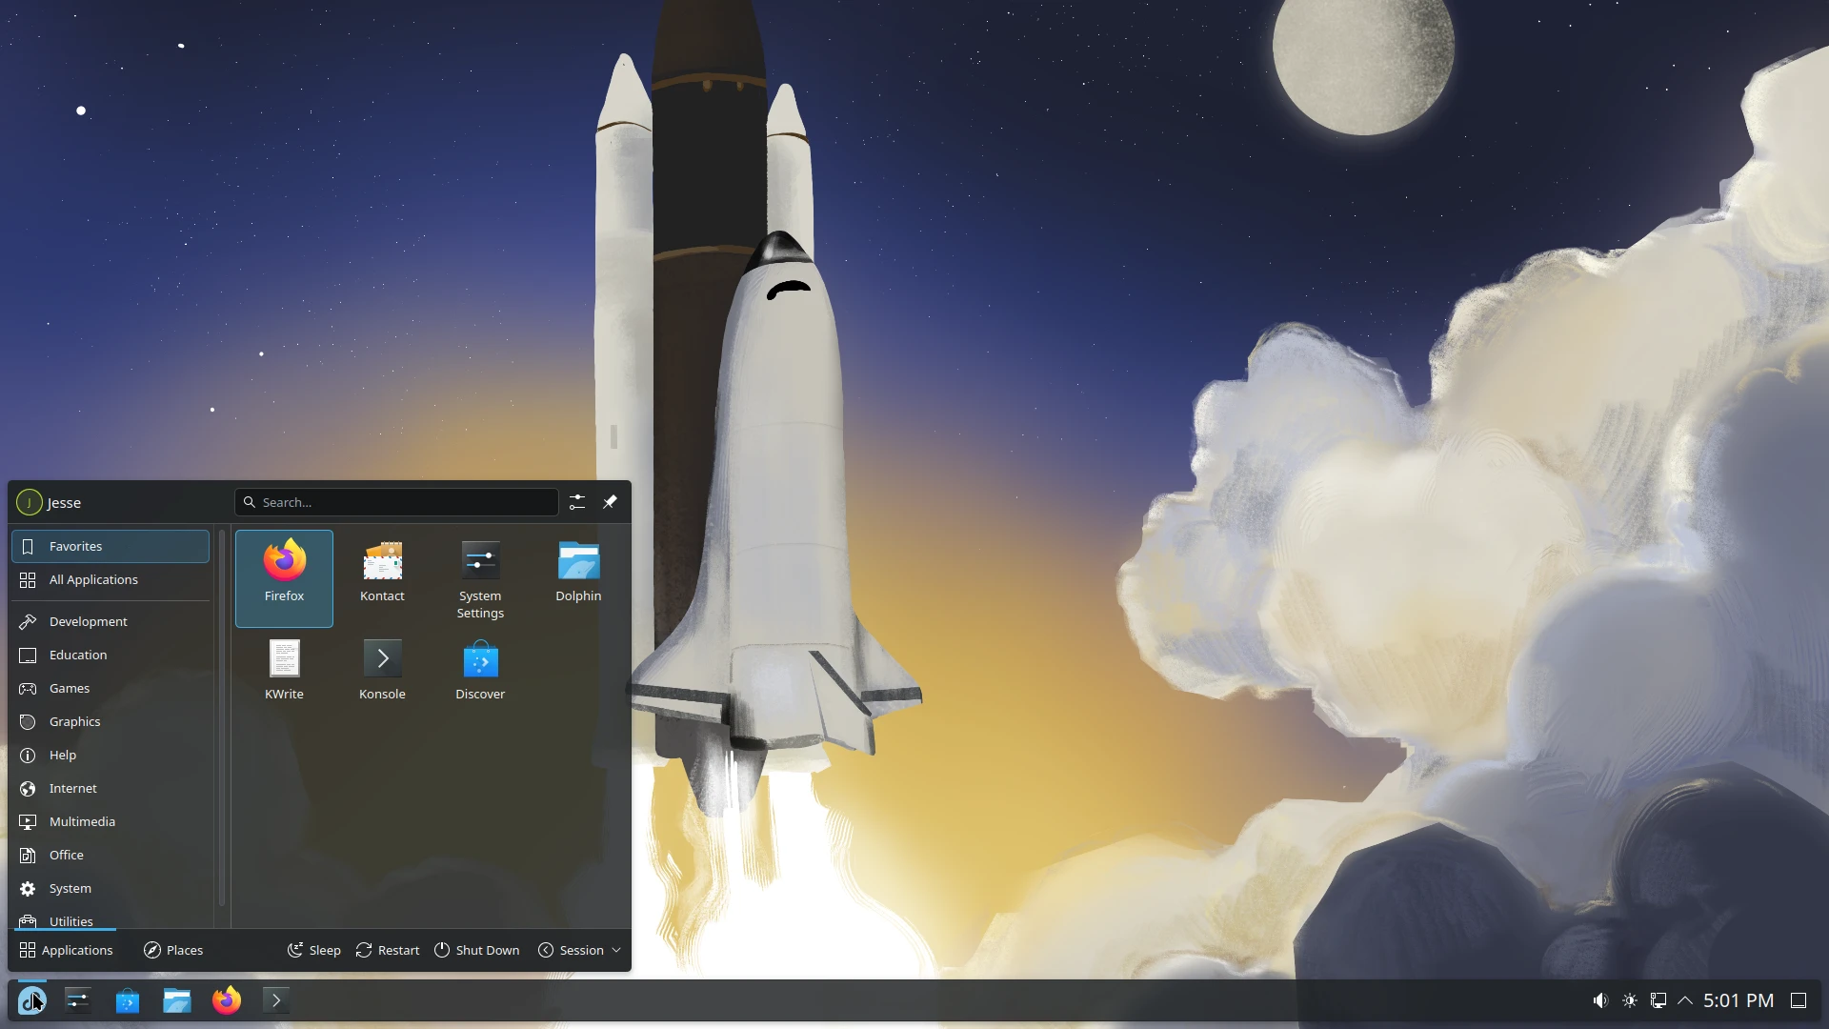Expand hidden system tray icons
The height and width of the screenshot is (1029, 1829).
coord(1686,1000)
